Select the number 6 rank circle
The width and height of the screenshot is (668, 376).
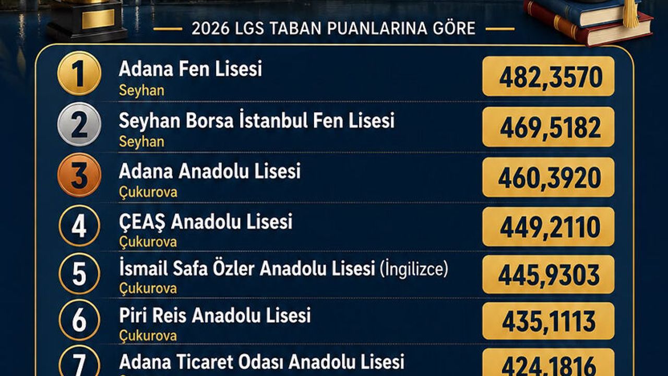tap(79, 320)
